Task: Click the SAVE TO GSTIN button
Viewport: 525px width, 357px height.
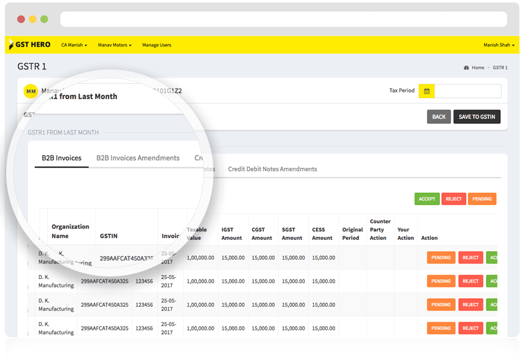Action: click(477, 117)
